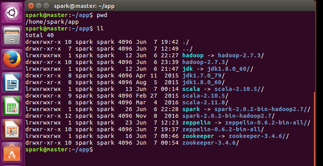Click the './' directory entry
The height and width of the screenshot is (166, 323).
point(186,42)
